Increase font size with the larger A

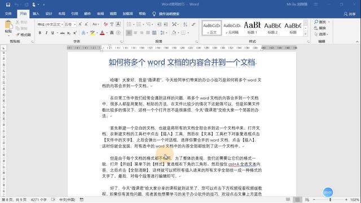(x=80, y=24)
